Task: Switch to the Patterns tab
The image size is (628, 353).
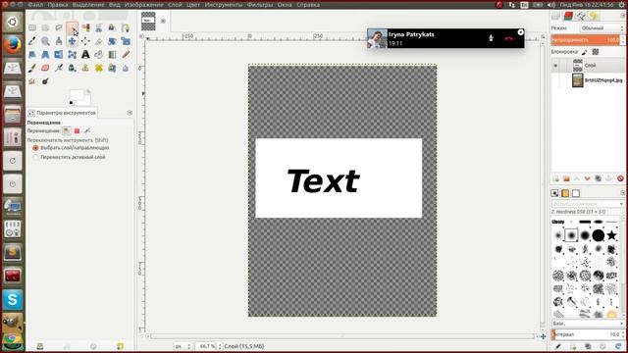Action: click(x=565, y=193)
